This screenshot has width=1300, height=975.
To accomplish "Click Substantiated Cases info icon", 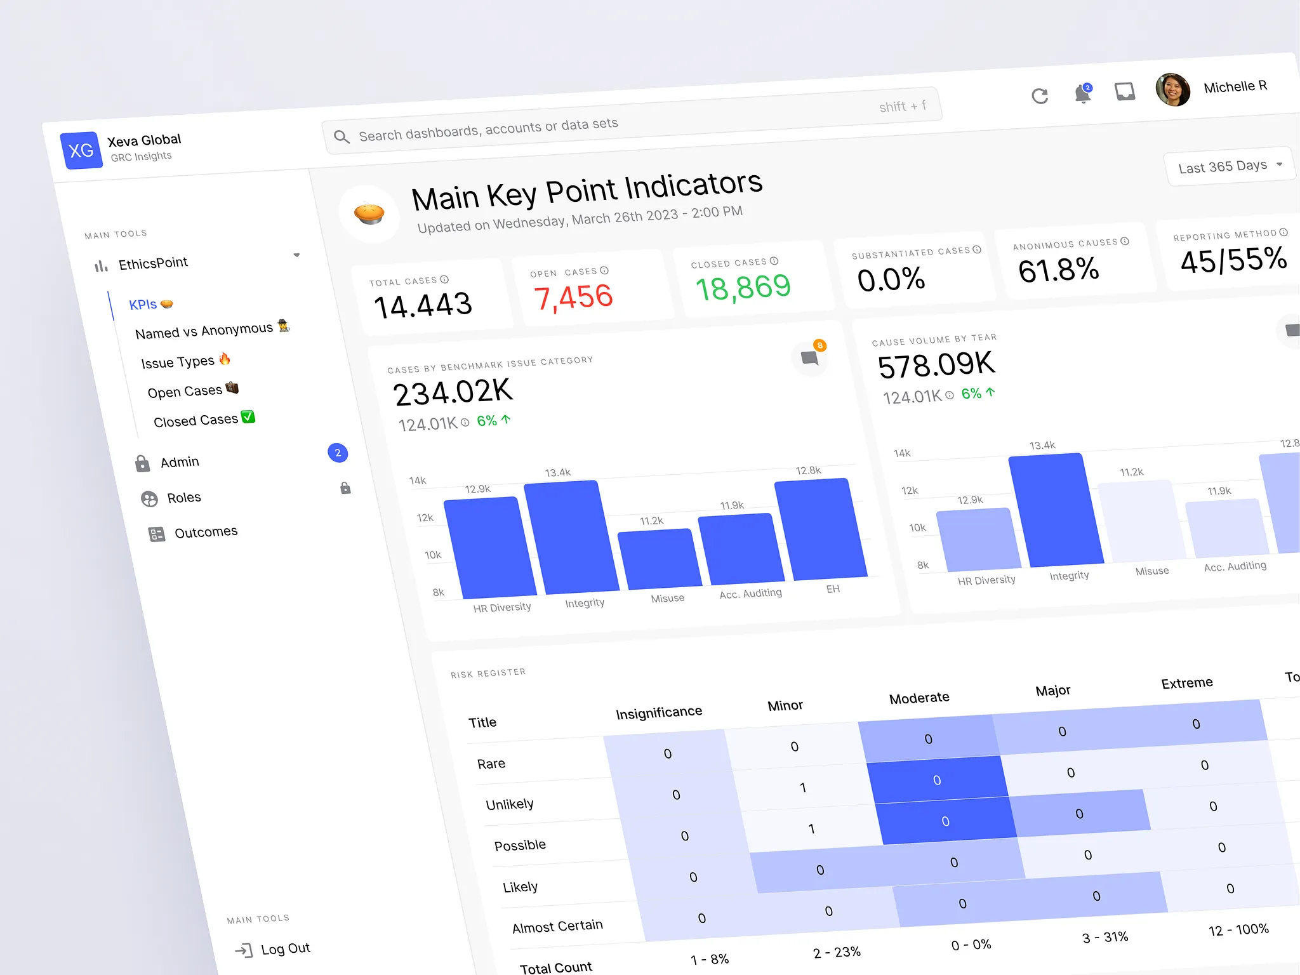I will pyautogui.click(x=977, y=249).
